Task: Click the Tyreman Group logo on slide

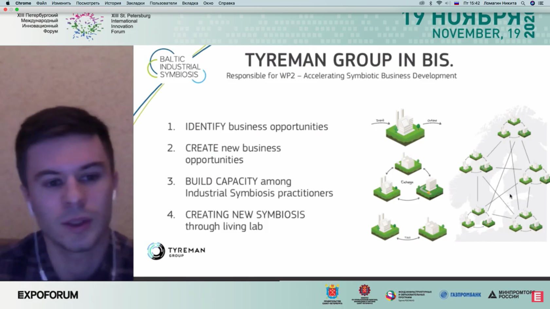Action: (x=176, y=251)
